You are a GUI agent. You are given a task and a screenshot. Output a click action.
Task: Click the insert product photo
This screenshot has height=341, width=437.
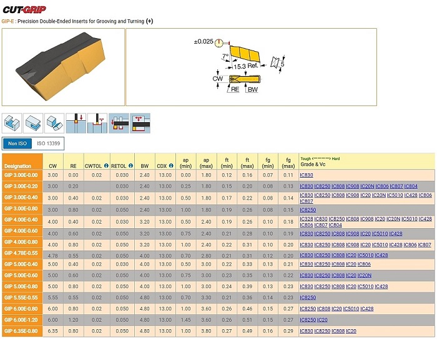point(62,67)
